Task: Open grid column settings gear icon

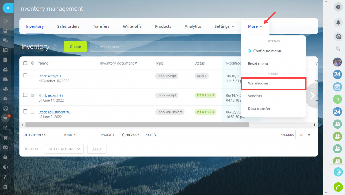Action: pyautogui.click(x=32, y=63)
